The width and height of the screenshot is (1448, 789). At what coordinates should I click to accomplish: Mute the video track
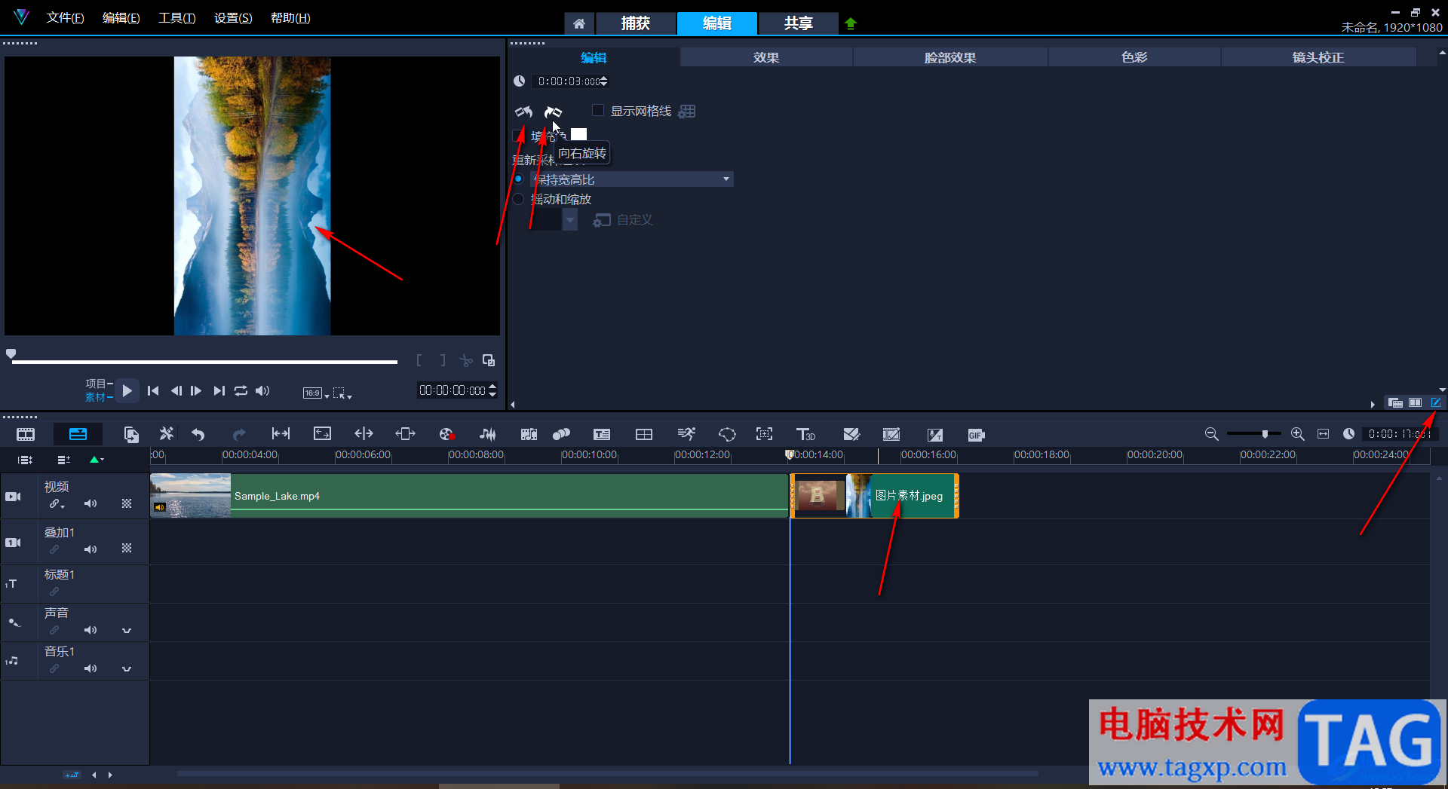(x=90, y=503)
